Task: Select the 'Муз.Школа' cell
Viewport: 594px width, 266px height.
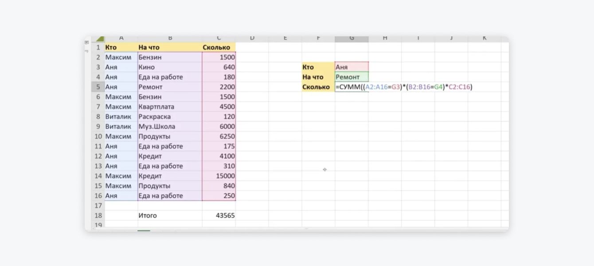Action: [170, 126]
